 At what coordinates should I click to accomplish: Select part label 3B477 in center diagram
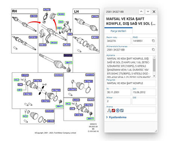(x=68, y=63)
